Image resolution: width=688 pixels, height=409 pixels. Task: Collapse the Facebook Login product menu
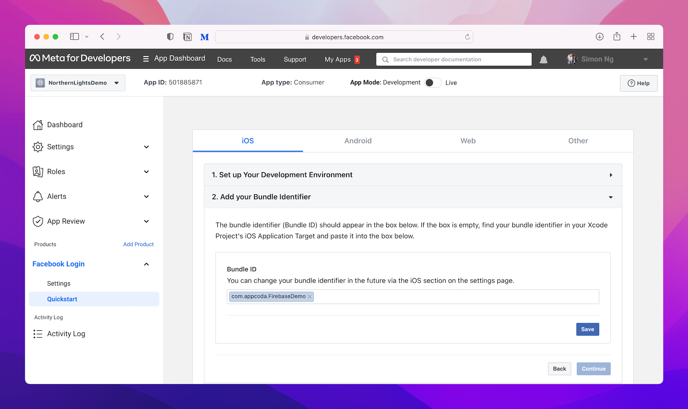[146, 264]
